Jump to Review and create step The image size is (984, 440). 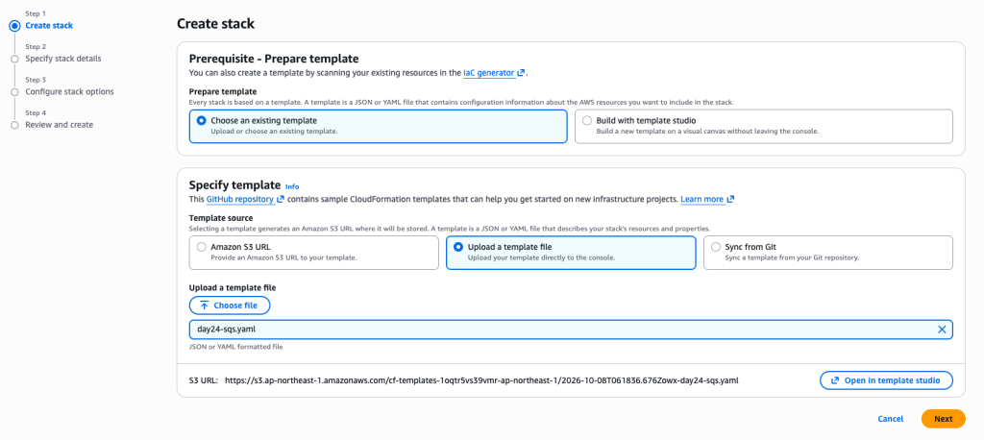[59, 125]
